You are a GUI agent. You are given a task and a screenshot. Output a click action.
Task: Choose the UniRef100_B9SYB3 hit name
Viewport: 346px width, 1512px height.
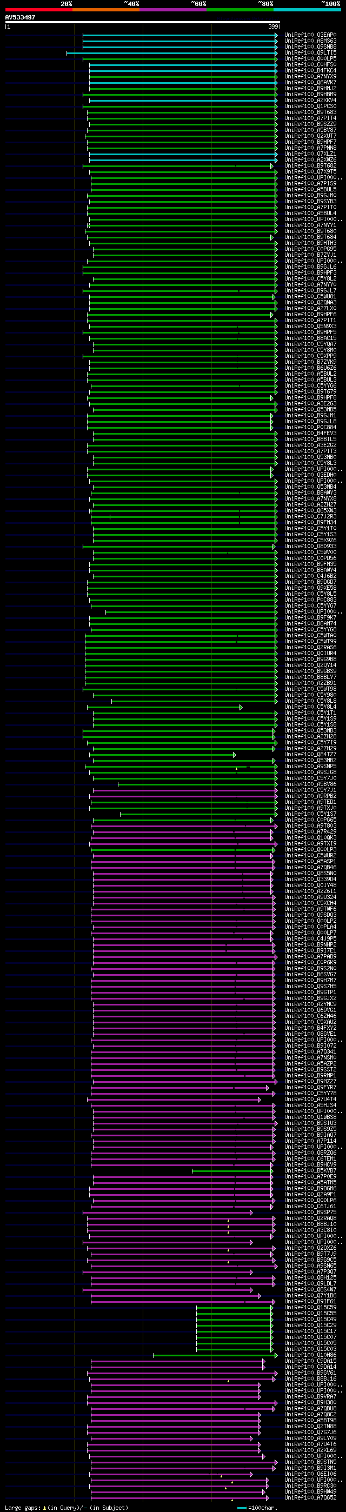311,201
